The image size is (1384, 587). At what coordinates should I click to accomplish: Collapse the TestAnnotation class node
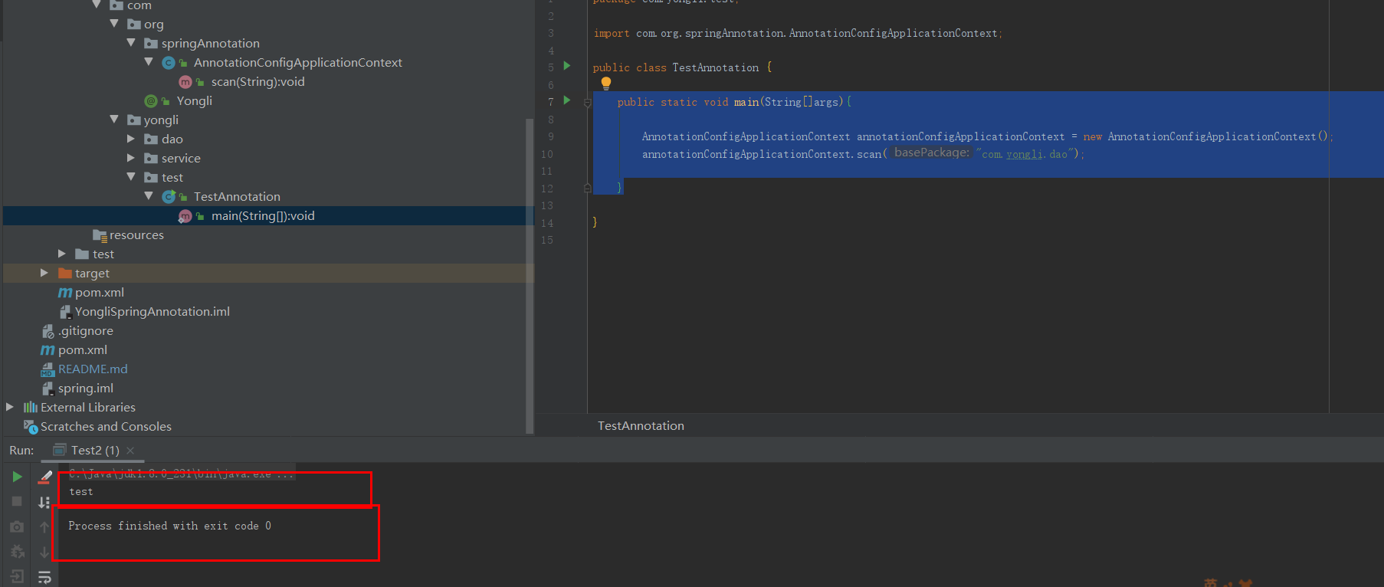(x=149, y=196)
